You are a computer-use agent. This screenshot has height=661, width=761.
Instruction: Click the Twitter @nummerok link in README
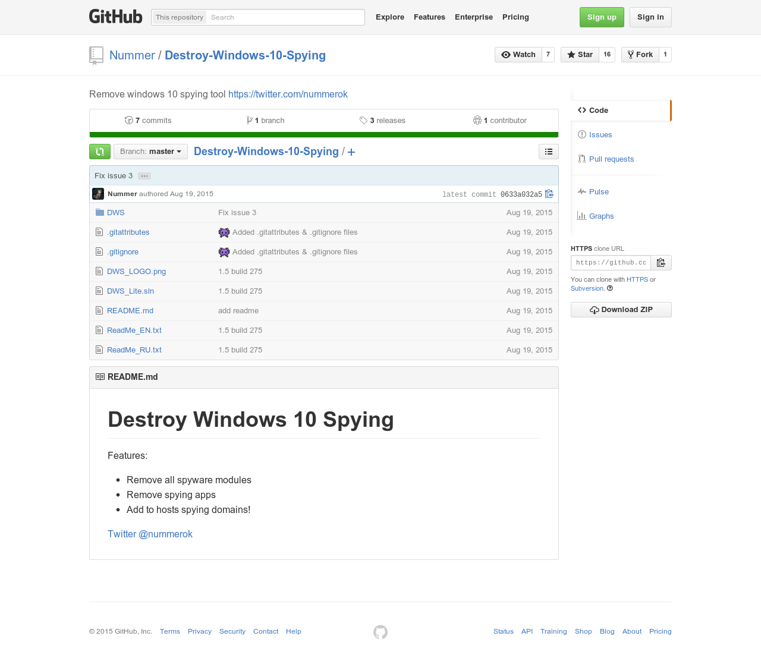pyautogui.click(x=150, y=534)
